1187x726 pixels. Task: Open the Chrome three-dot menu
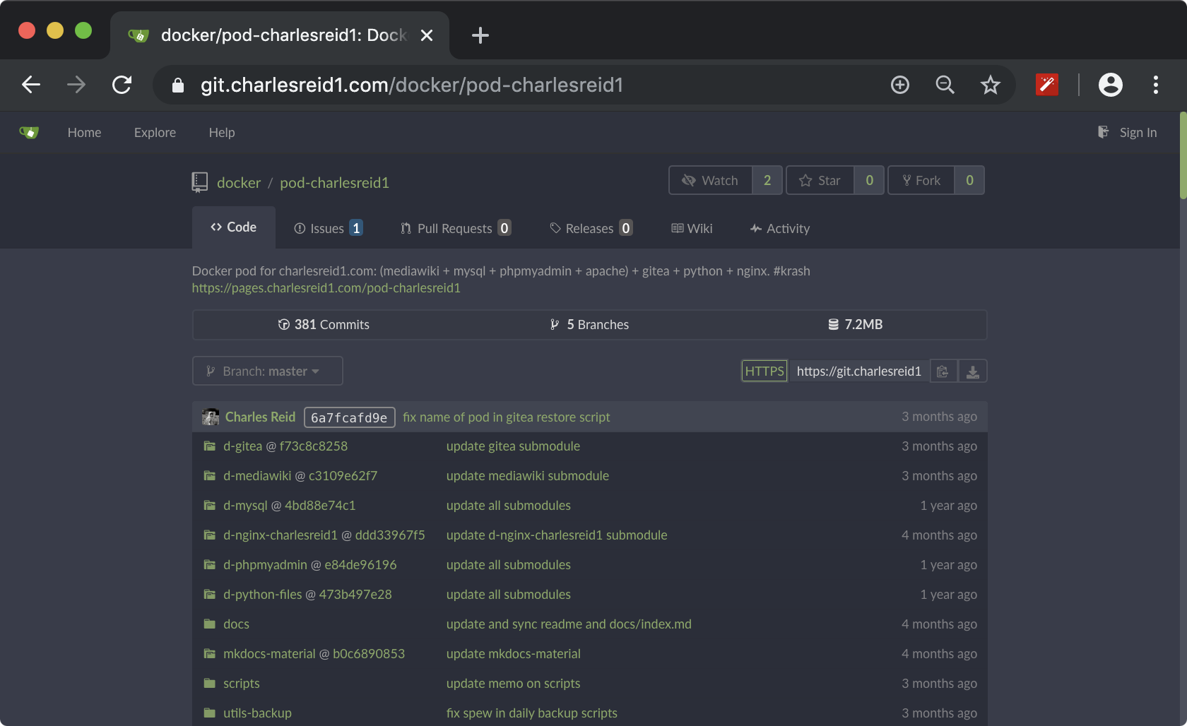pos(1156,85)
